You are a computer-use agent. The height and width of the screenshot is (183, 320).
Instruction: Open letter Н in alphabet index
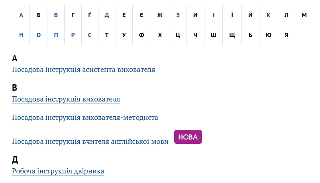(x=21, y=35)
